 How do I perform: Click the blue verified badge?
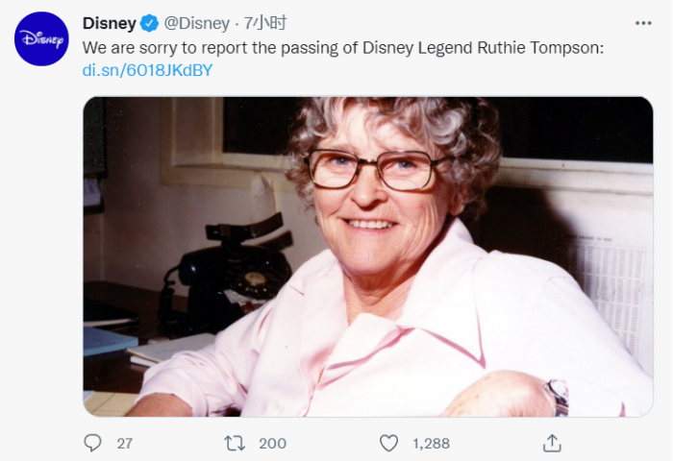pos(150,23)
